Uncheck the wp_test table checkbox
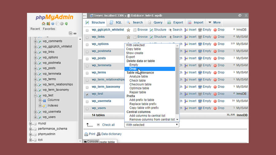276x155 pixels. pyautogui.click(x=87, y=95)
